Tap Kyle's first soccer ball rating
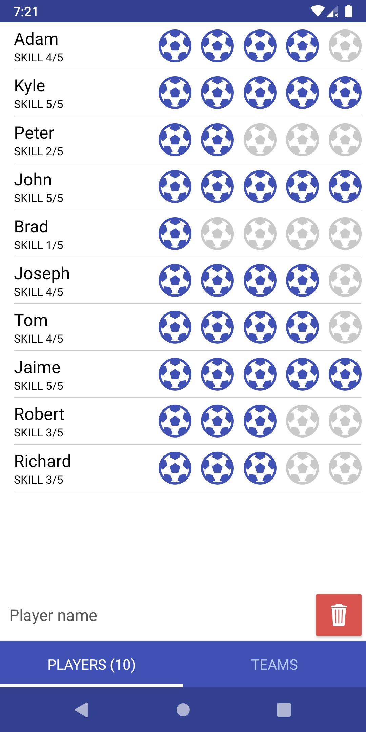366x732 pixels. point(175,93)
